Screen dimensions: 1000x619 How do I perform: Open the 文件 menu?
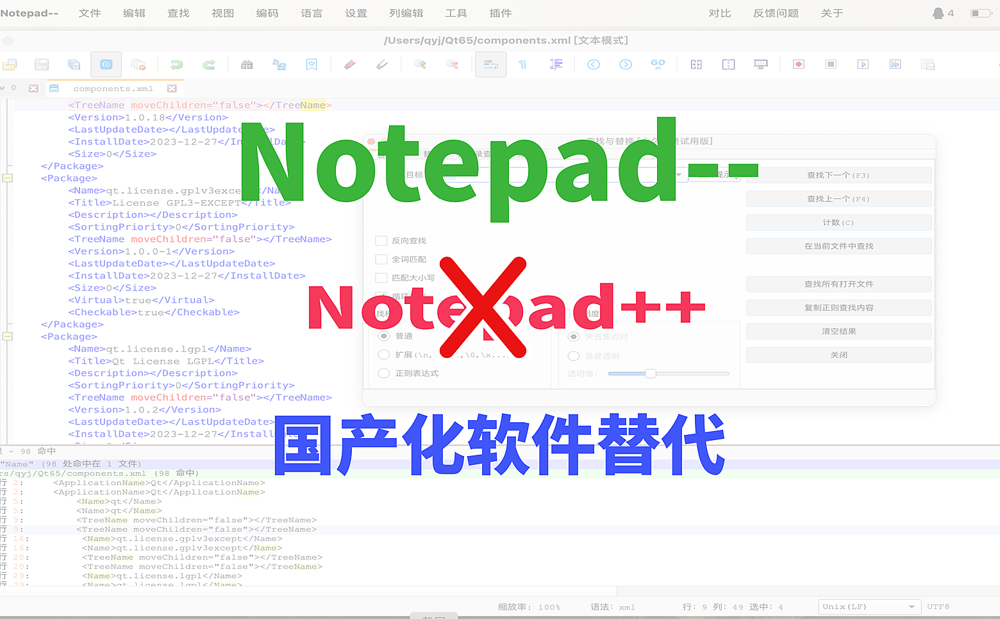coord(90,13)
